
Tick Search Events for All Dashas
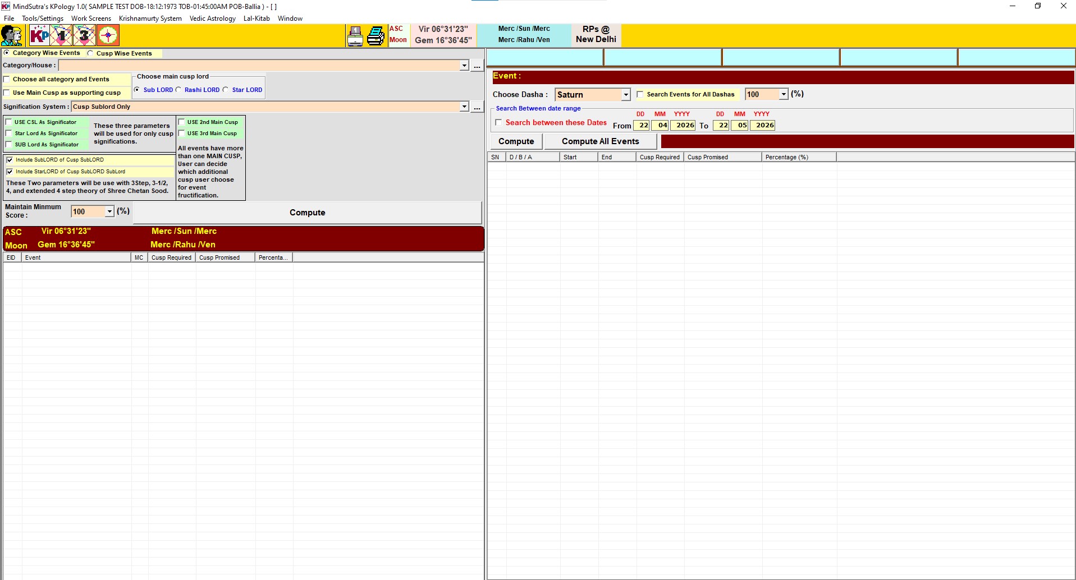(x=640, y=94)
